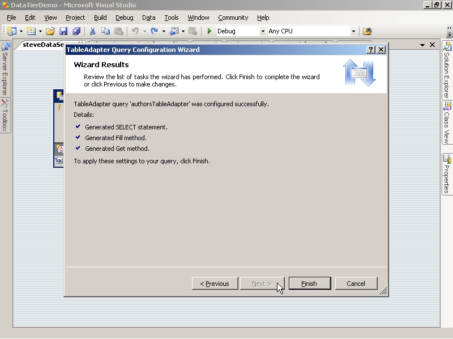
Task: Click the Navigate Forward icon
Action: (x=193, y=31)
